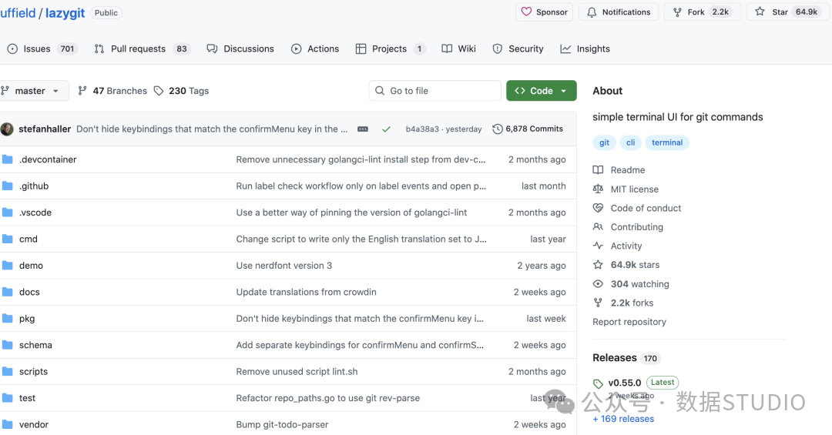
Task: Fork the repository with Fork button
Action: point(702,12)
